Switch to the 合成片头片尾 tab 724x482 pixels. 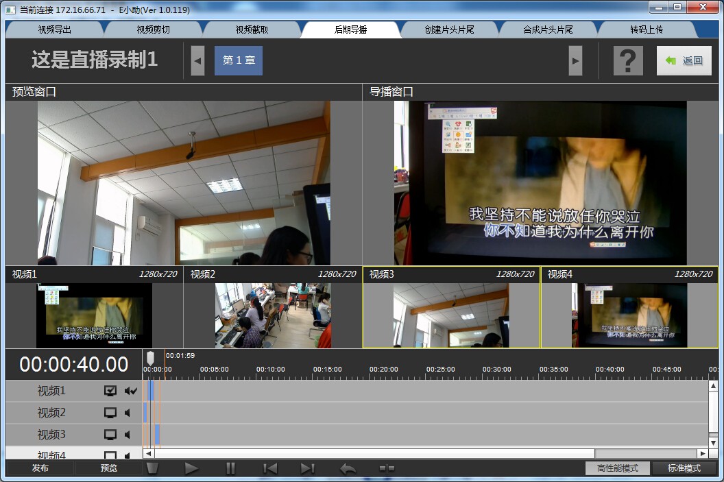coord(548,29)
